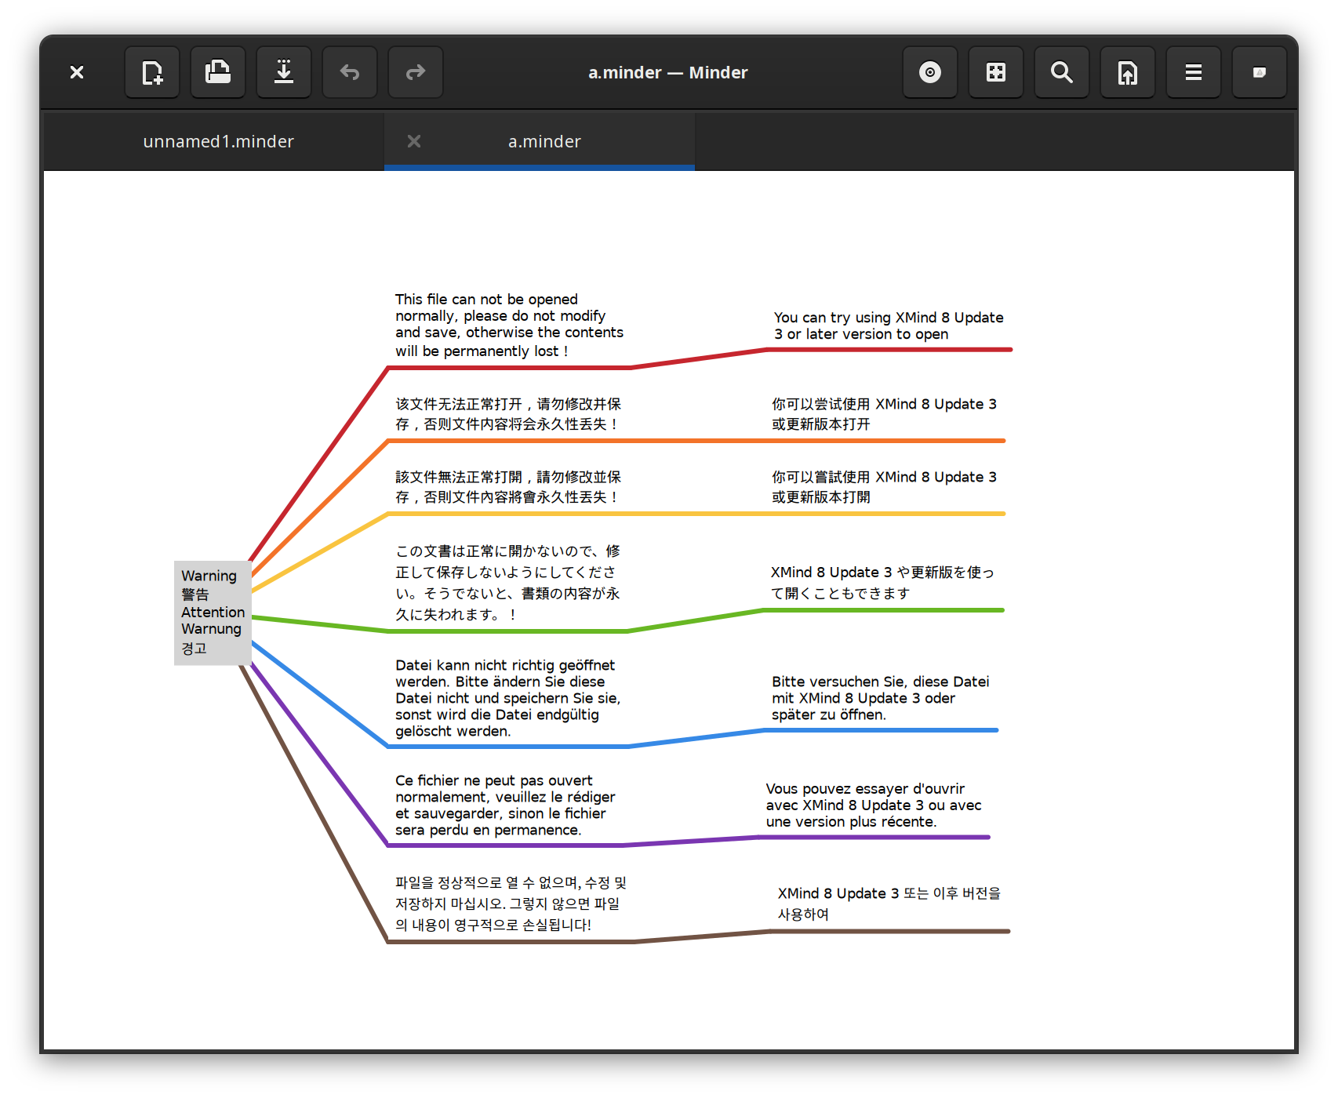Open an existing mind map file
This screenshot has height=1098, width=1338.
[218, 72]
